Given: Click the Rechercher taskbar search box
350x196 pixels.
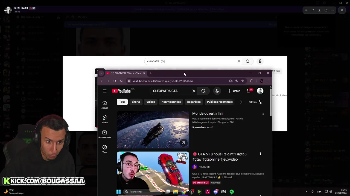Looking at the screenshot, I should pos(142,192).
